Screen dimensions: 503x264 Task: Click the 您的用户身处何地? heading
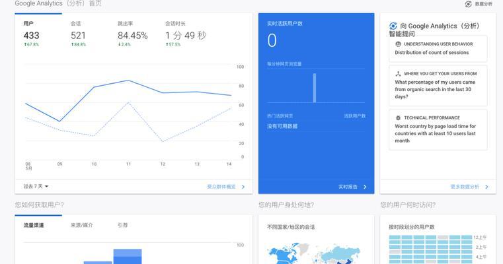(286, 205)
